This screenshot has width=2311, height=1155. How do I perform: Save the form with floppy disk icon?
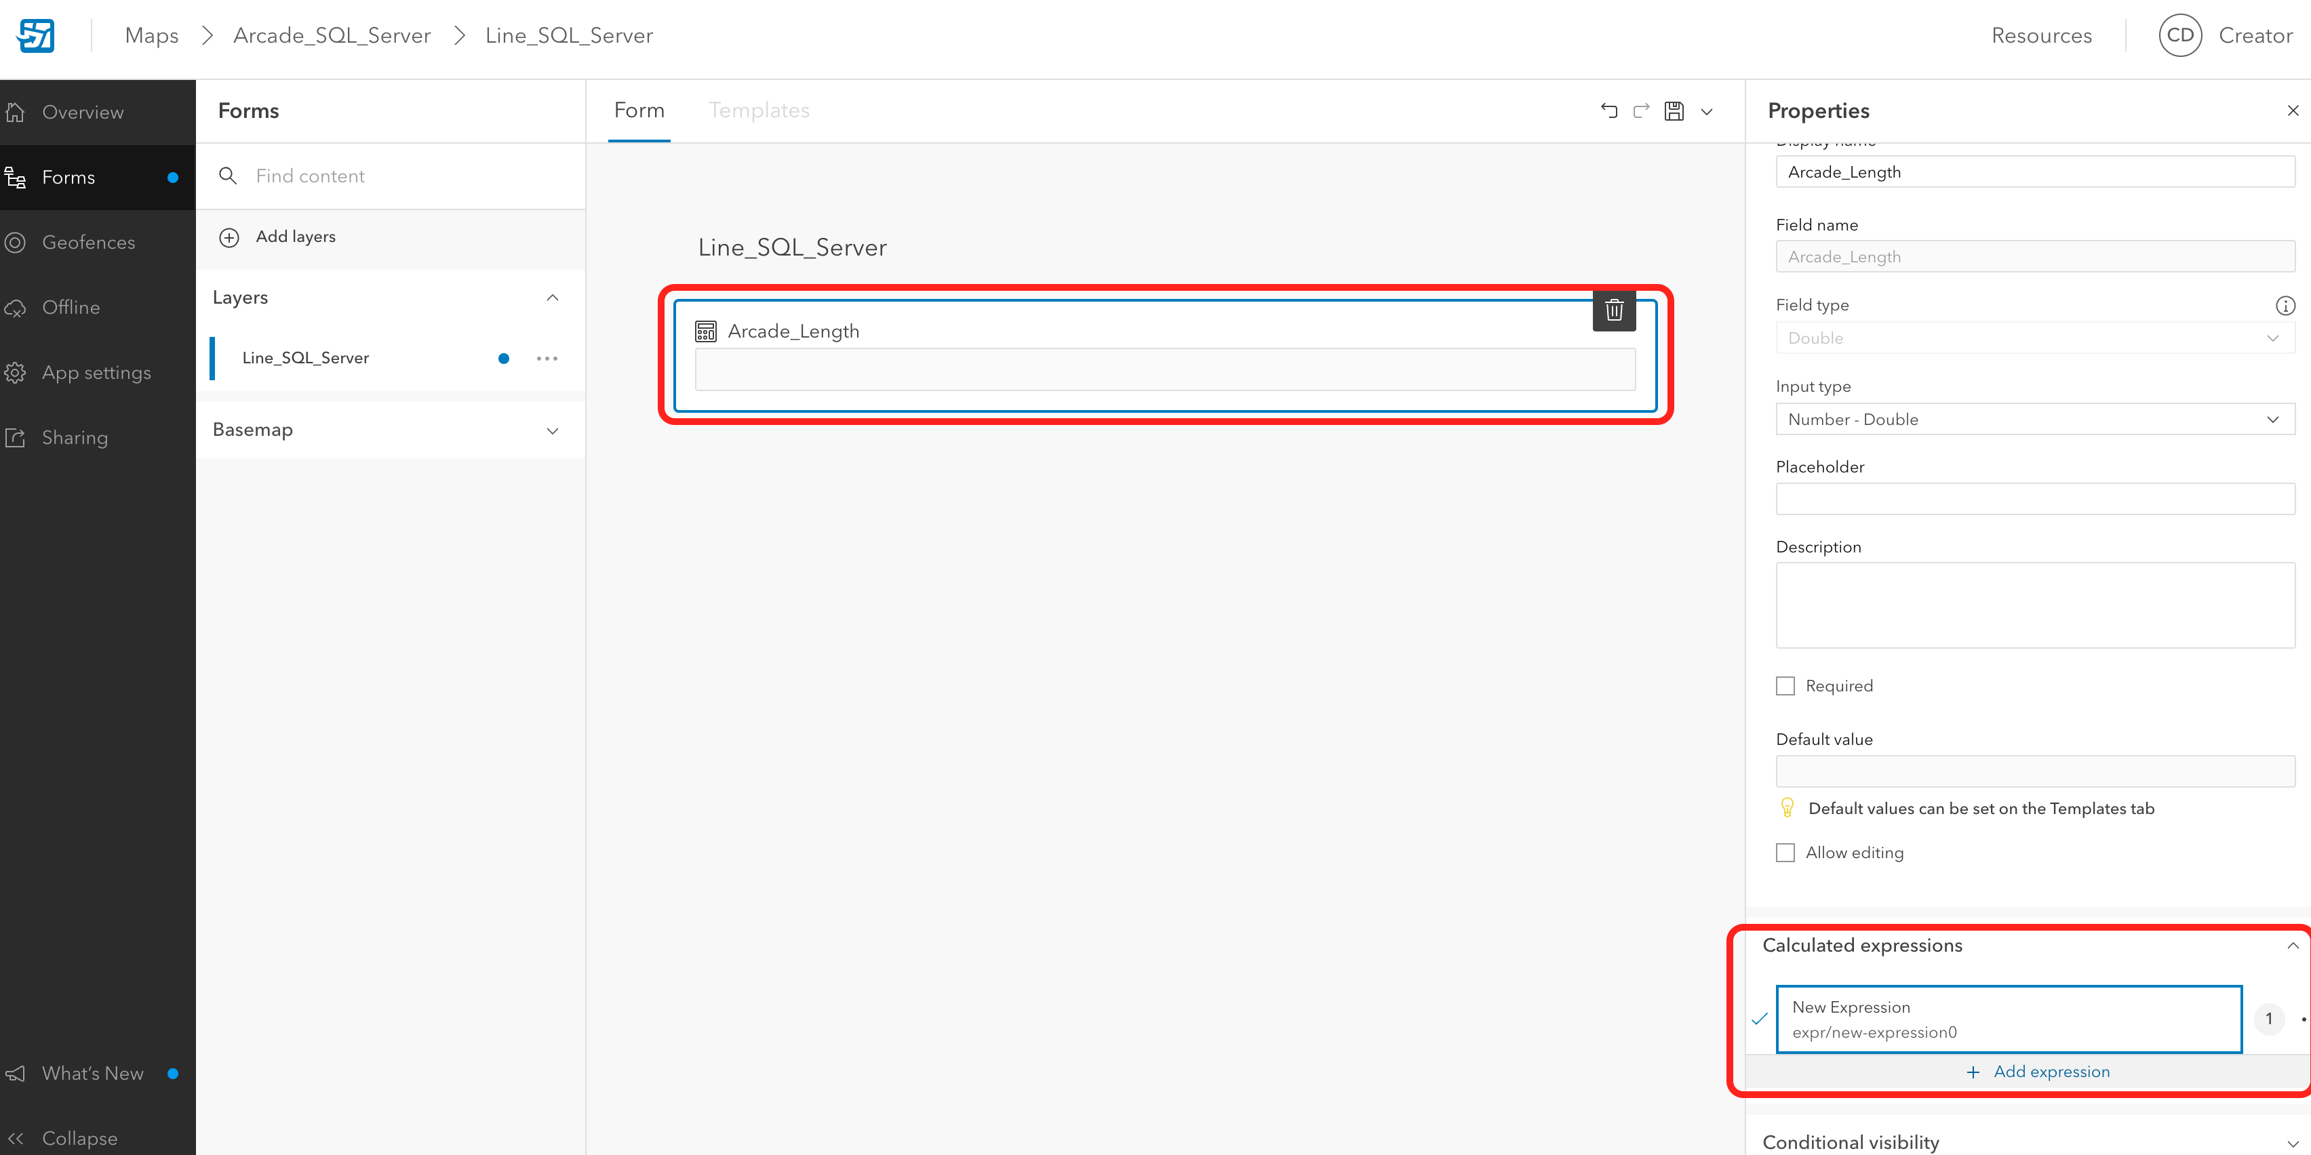[x=1674, y=111]
